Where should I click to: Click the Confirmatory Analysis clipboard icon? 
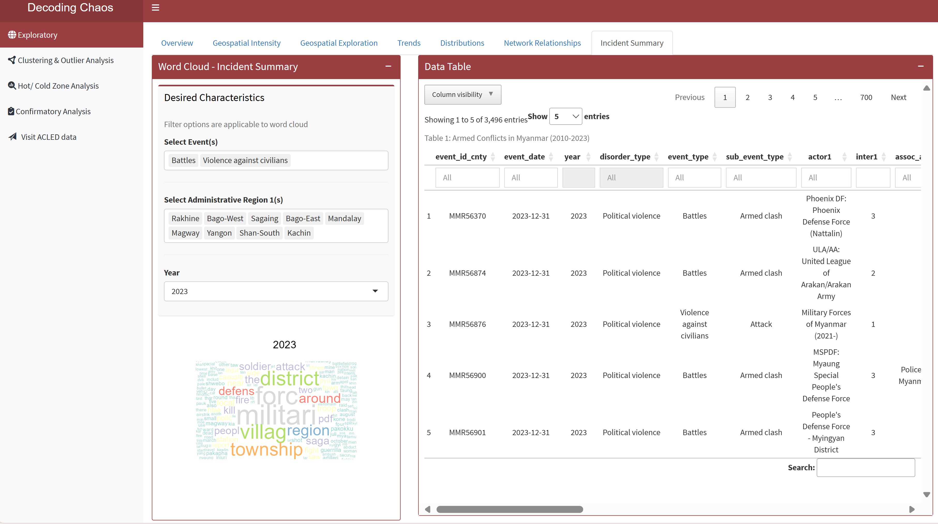(11, 111)
